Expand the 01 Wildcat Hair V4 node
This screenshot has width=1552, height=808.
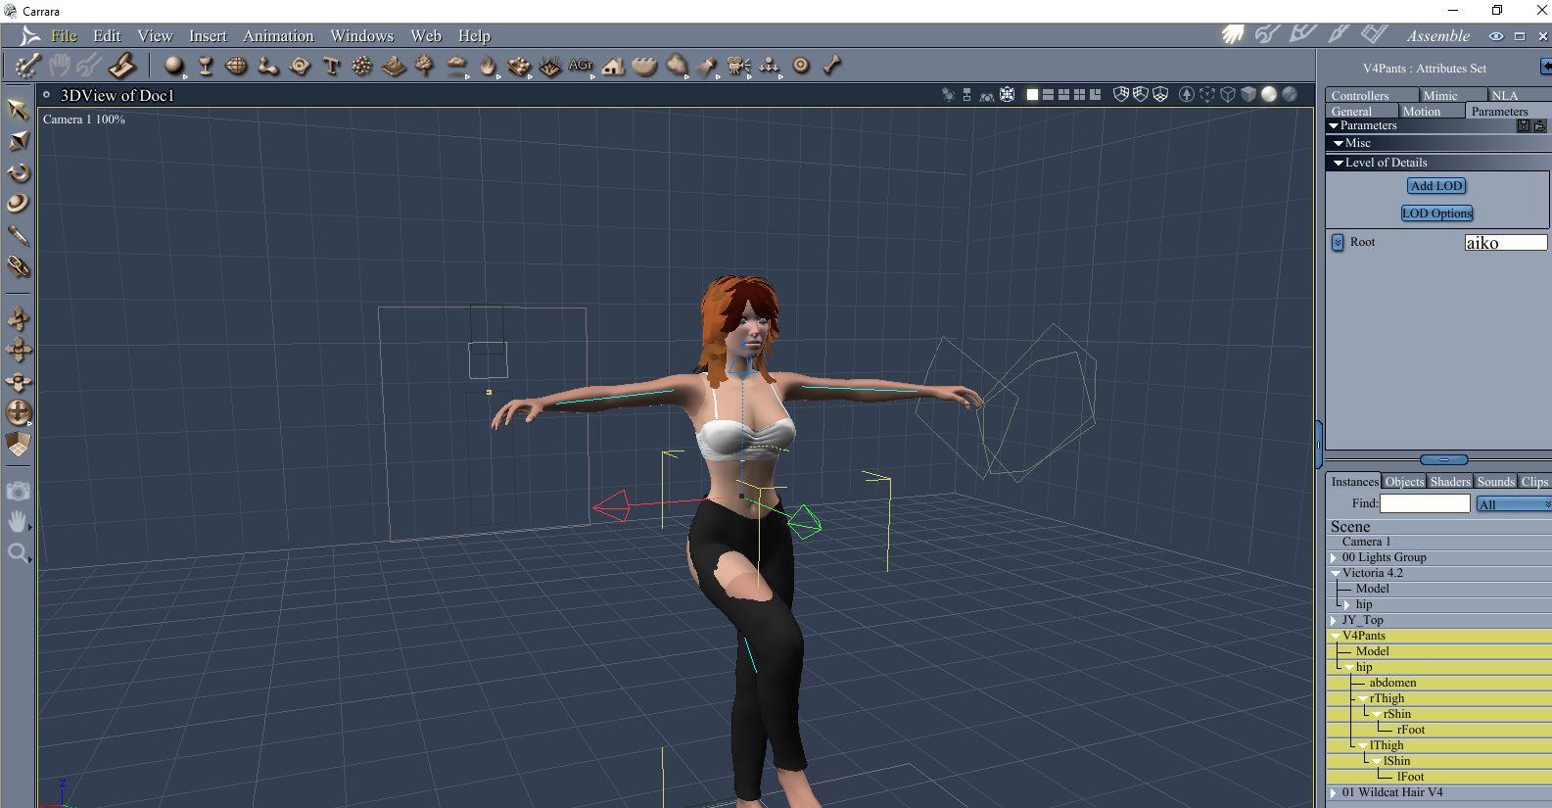(x=1334, y=792)
